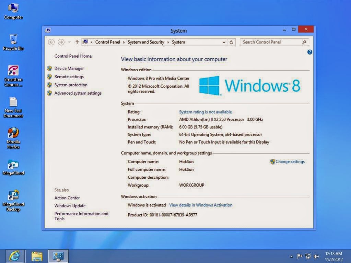Open View details in Windows Activation
This screenshot has width=351, height=263.
point(201,205)
